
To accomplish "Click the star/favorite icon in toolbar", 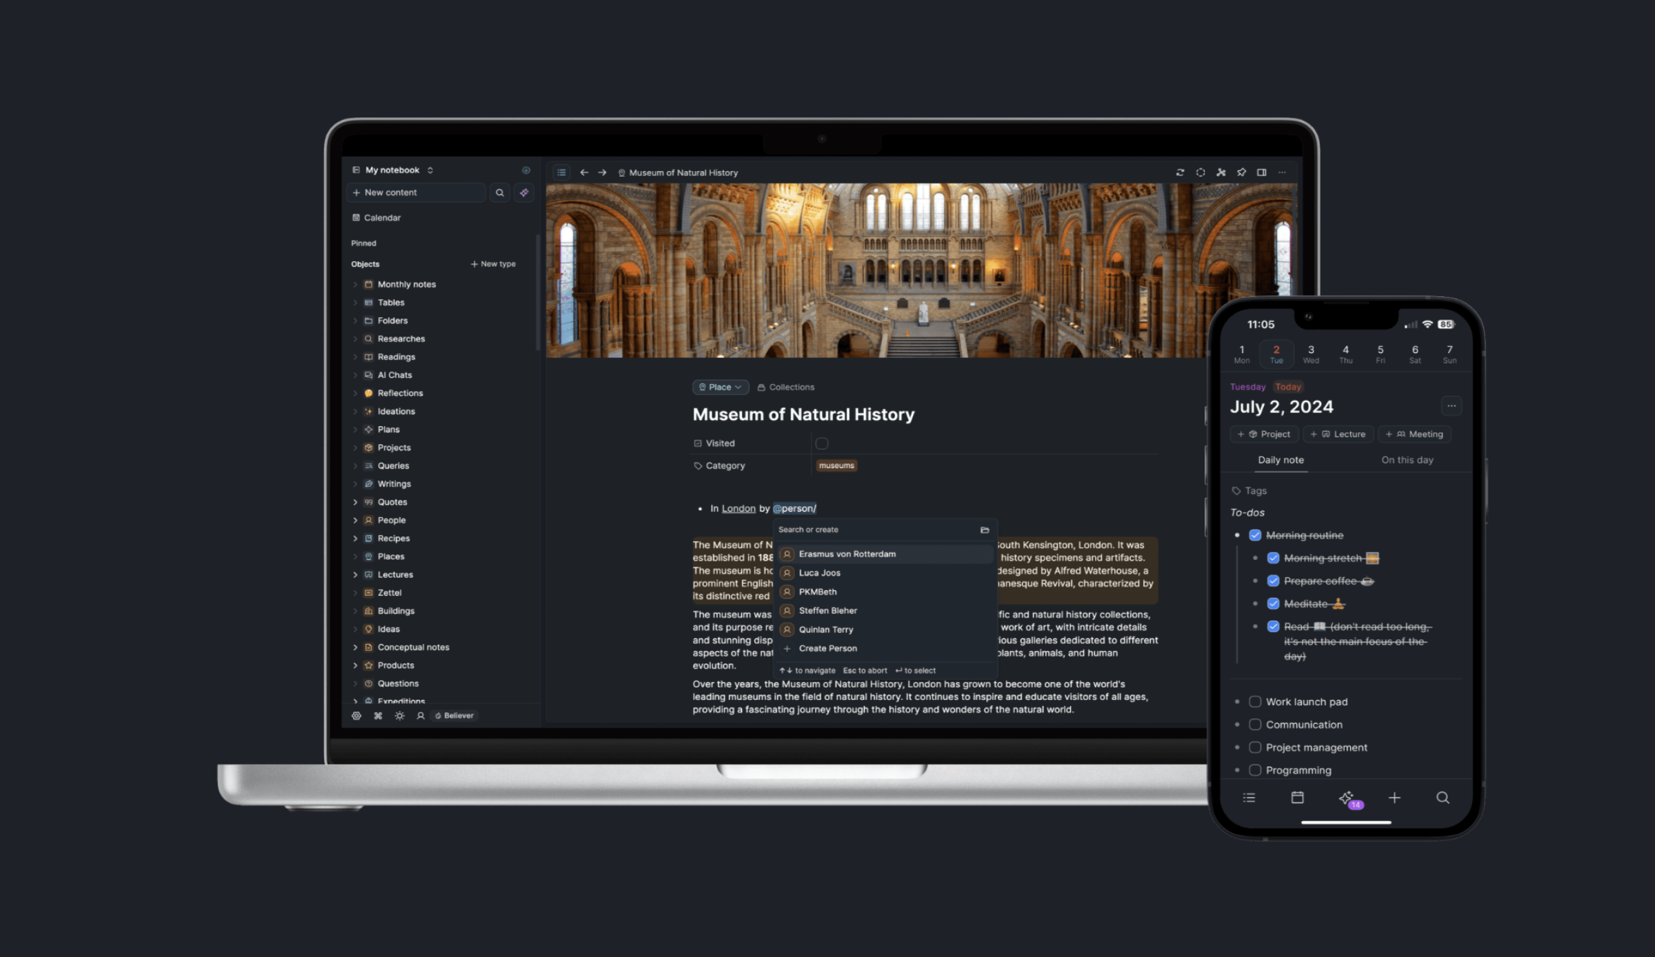I will coord(1241,172).
